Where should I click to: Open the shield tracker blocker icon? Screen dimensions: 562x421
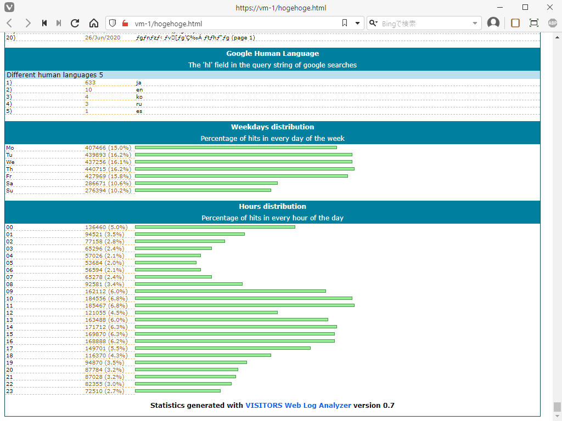pyautogui.click(x=113, y=23)
